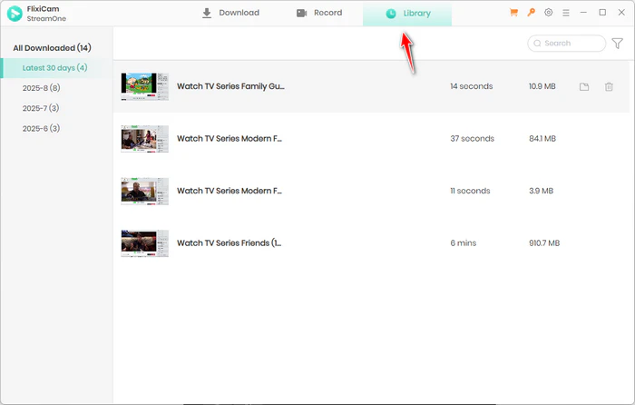
Task: Select All Downloaded (14) category
Action: (51, 47)
